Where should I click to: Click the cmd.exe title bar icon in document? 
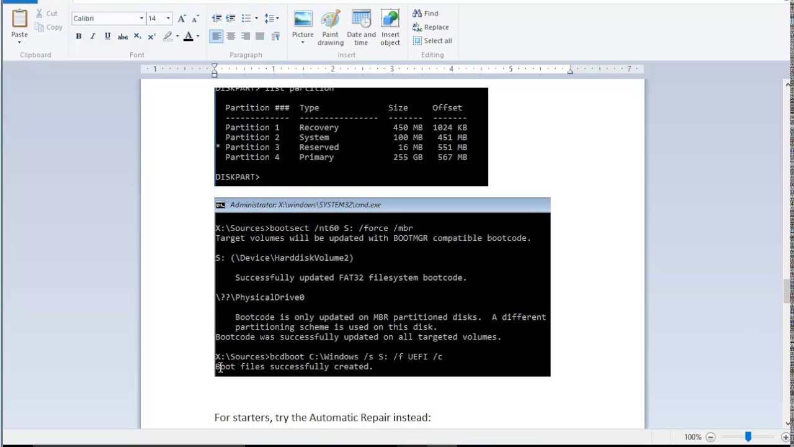point(220,205)
